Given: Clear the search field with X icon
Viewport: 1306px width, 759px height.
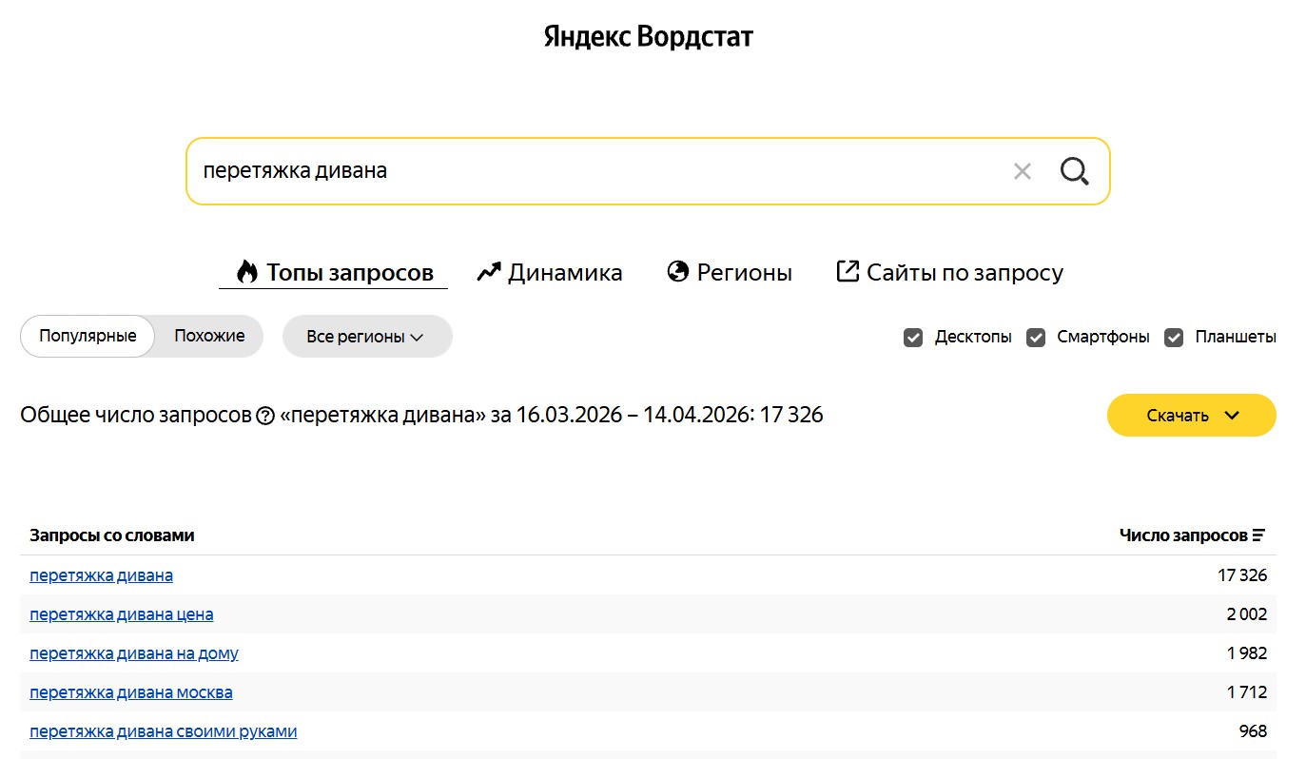Looking at the screenshot, I should click(1023, 171).
